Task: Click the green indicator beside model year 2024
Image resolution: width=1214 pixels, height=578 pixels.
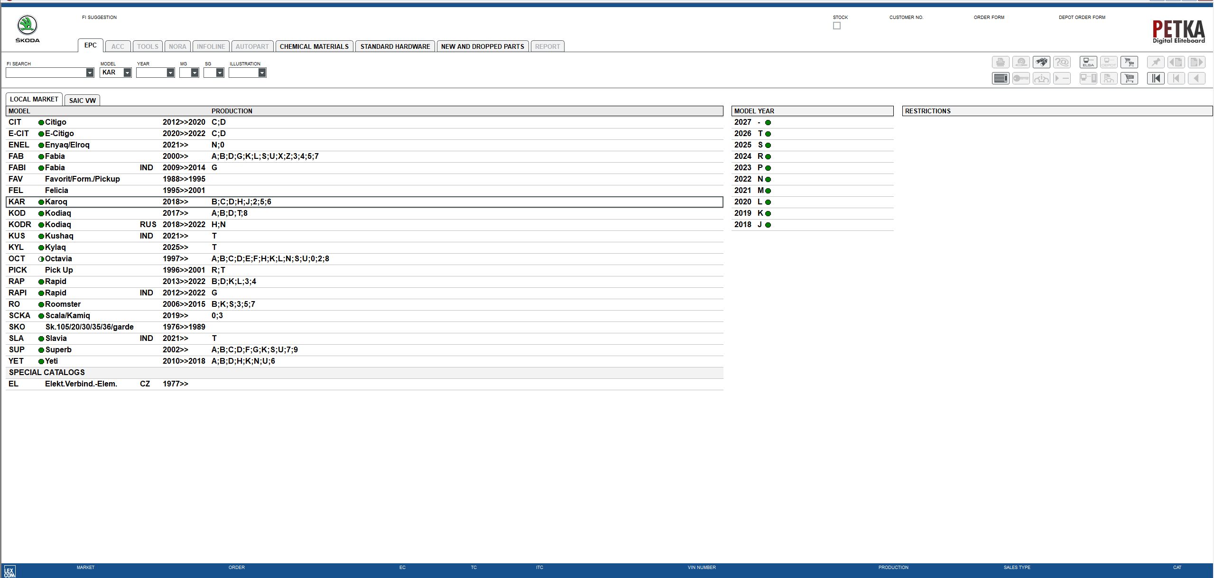Action: (767, 156)
